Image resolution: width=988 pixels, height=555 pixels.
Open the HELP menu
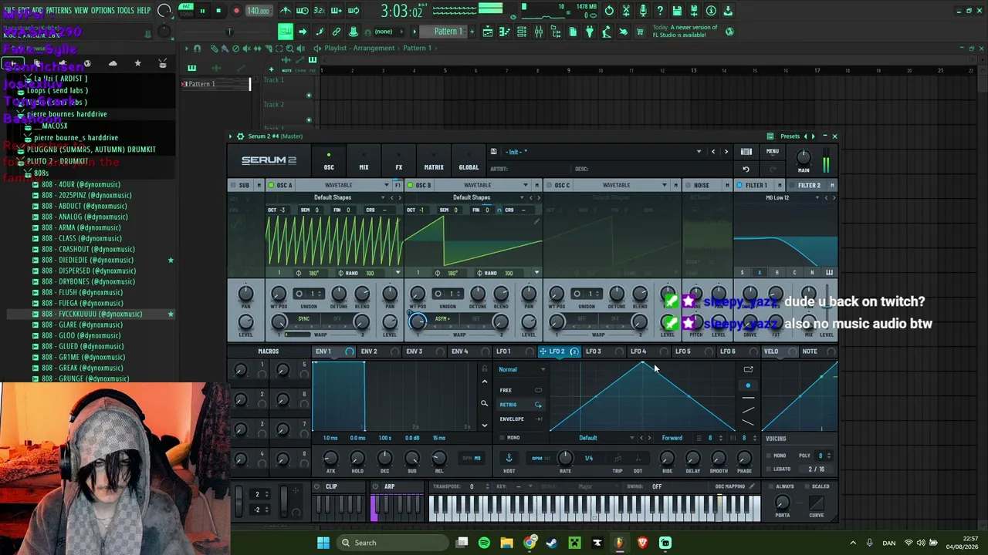144,10
